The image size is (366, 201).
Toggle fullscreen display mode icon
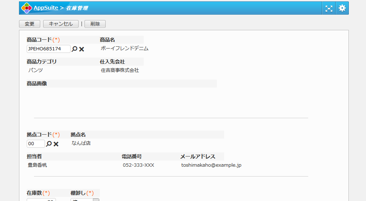329,8
